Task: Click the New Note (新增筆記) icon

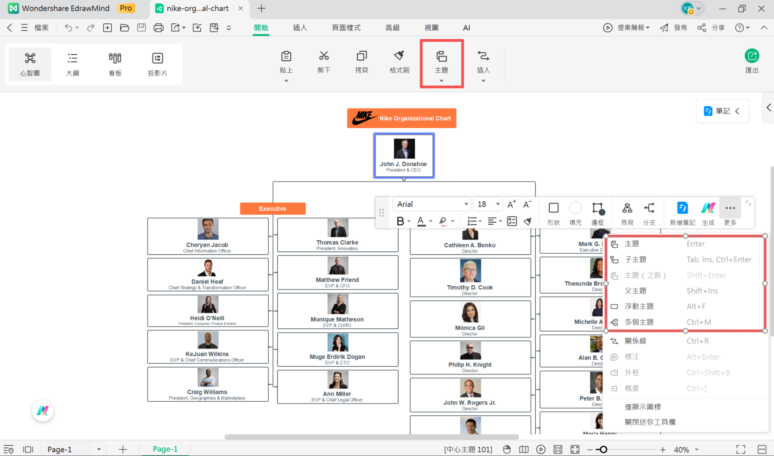Action: pyautogui.click(x=682, y=208)
